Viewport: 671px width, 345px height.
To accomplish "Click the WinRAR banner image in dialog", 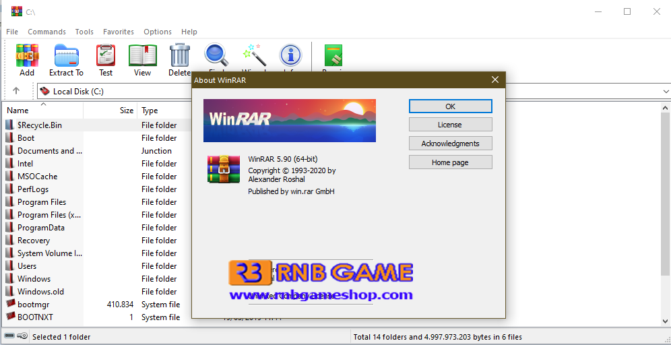I will tap(290, 121).
